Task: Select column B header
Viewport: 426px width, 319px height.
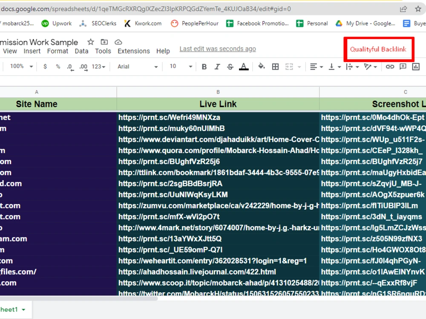Action: click(218, 92)
